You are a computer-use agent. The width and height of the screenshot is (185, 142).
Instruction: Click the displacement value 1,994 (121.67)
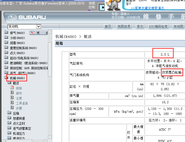pyautogui.click(x=165, y=96)
